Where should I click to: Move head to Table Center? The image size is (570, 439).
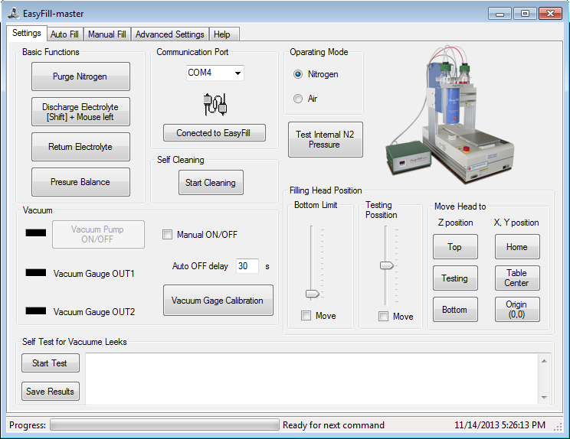click(517, 278)
